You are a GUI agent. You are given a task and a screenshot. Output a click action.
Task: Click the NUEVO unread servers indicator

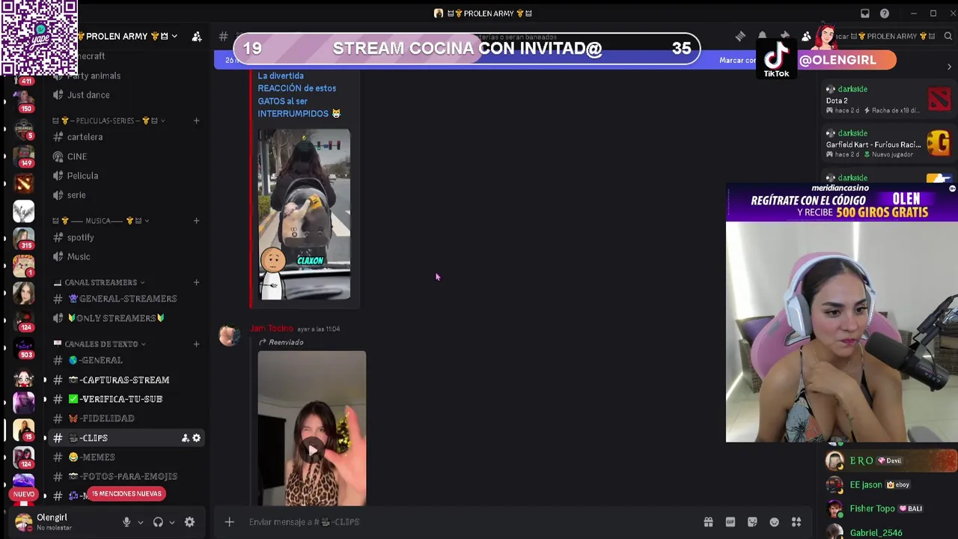pyautogui.click(x=23, y=495)
